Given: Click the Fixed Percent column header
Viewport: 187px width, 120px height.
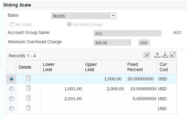Looking at the screenshot, I should tap(141, 67).
